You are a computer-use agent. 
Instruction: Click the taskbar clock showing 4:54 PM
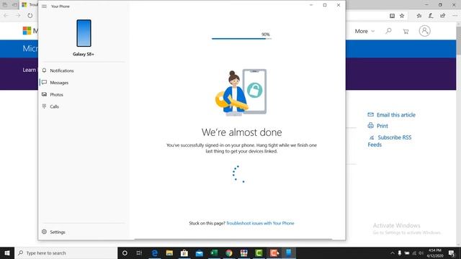pos(435,253)
